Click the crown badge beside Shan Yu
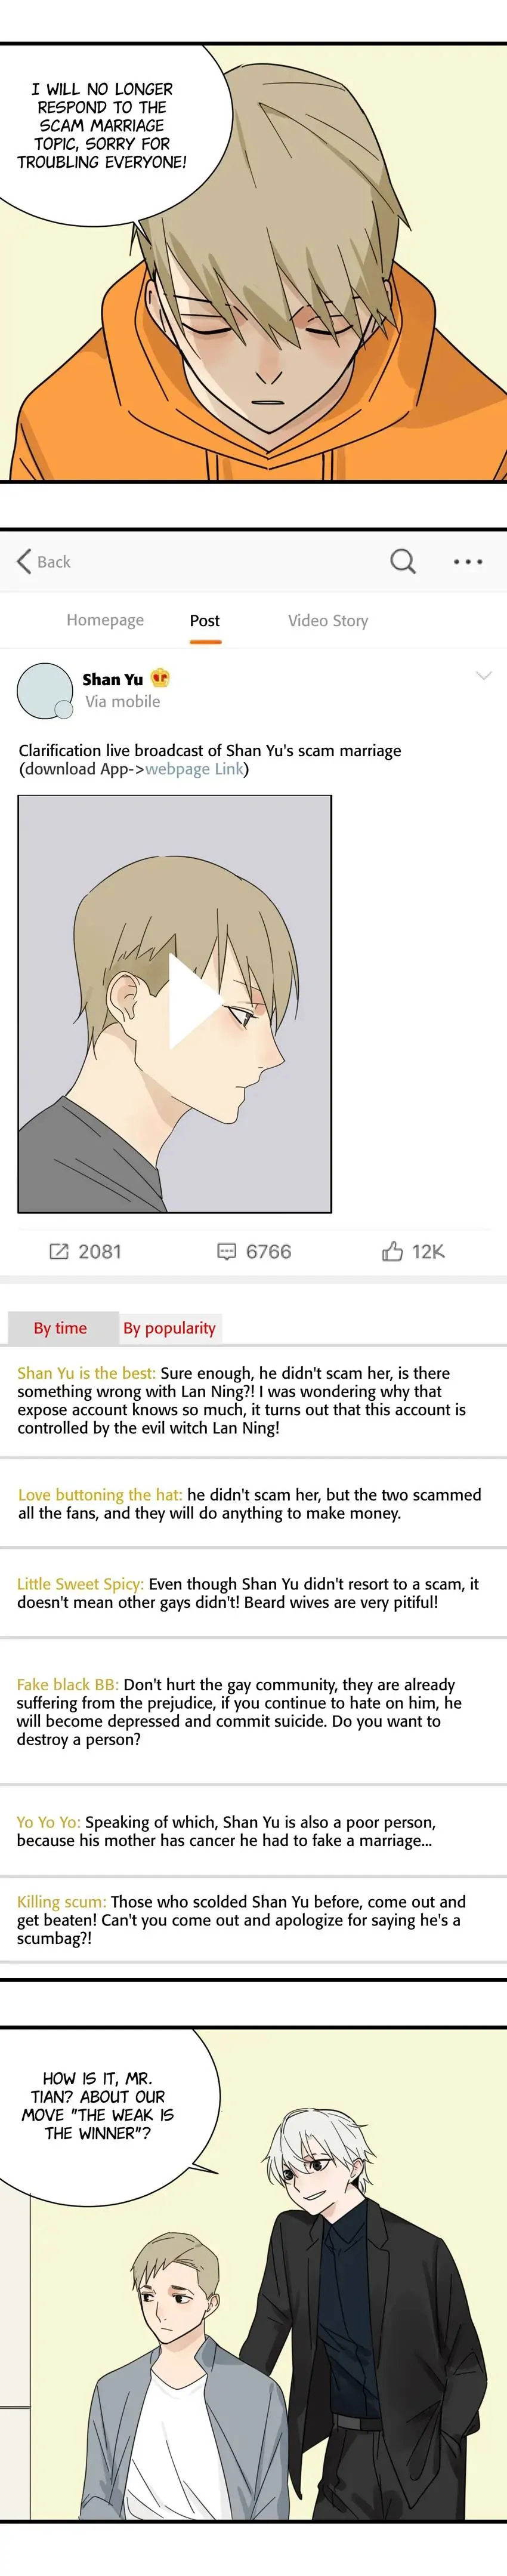 [160, 678]
